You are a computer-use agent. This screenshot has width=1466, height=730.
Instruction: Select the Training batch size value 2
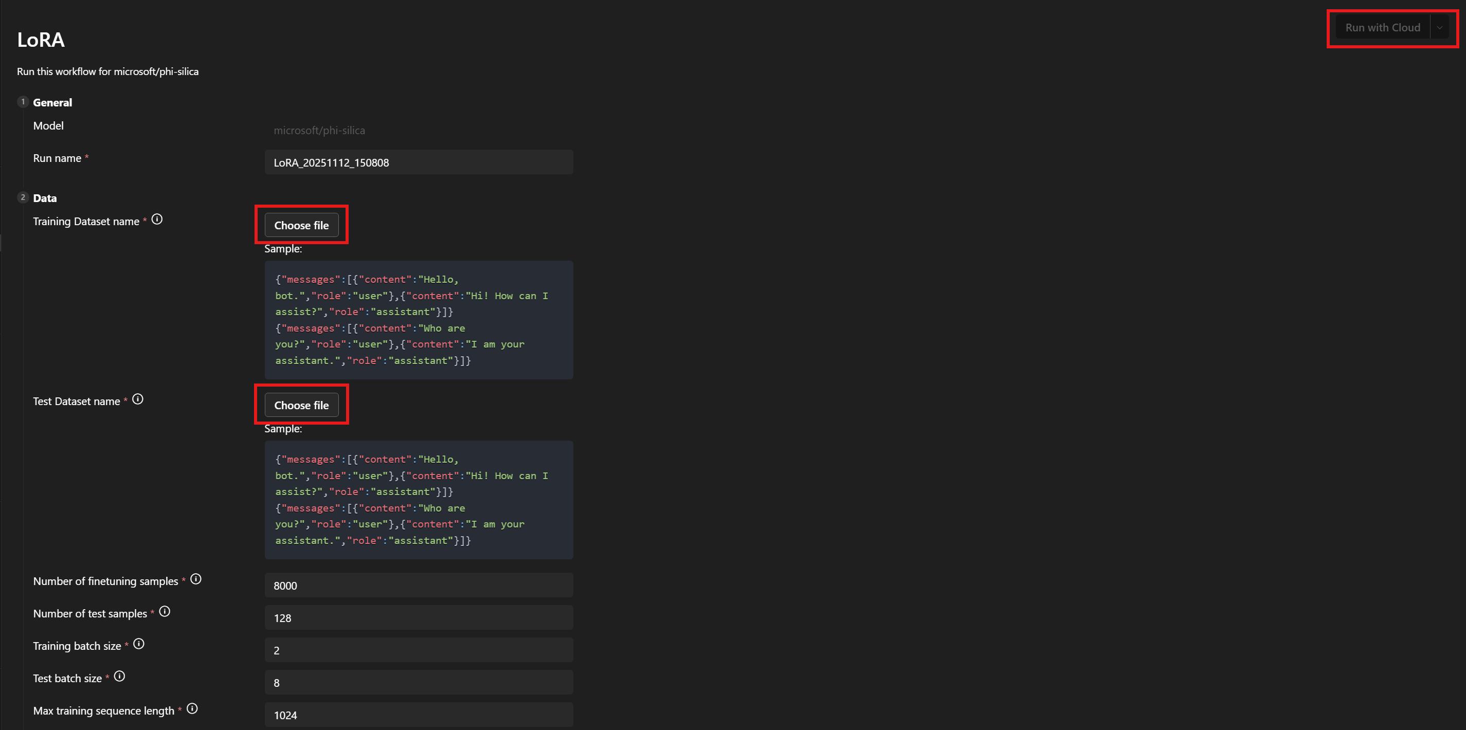(418, 650)
